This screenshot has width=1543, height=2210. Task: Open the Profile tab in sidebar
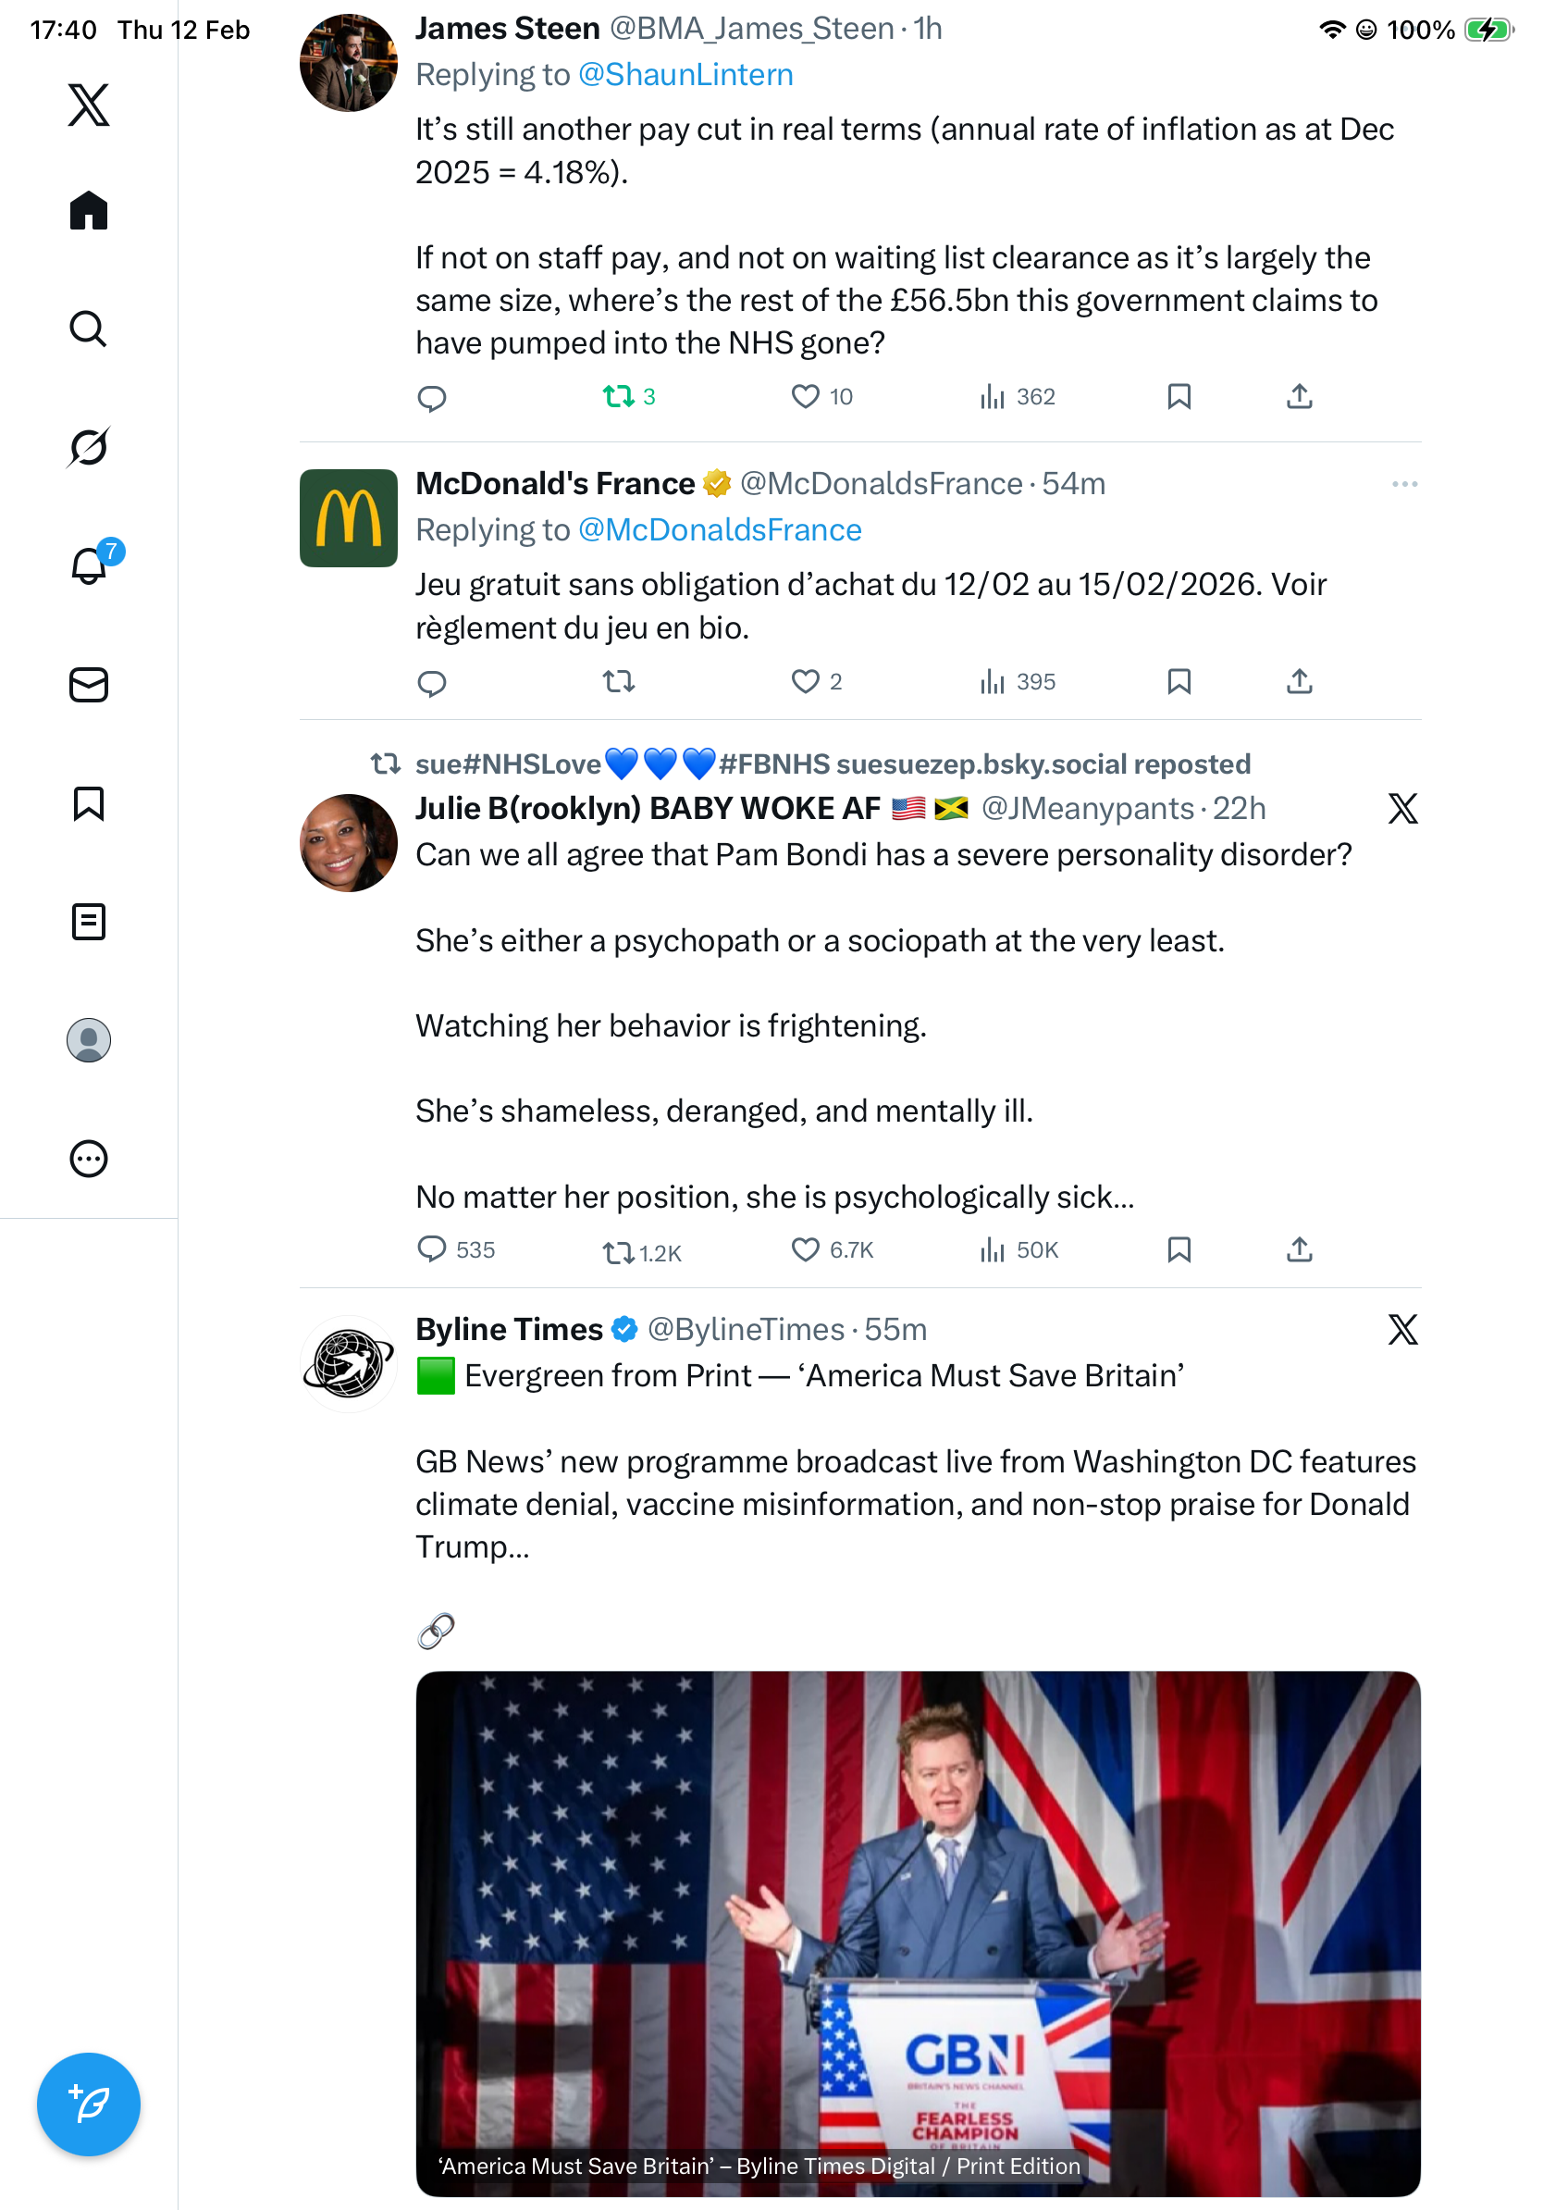point(89,1039)
